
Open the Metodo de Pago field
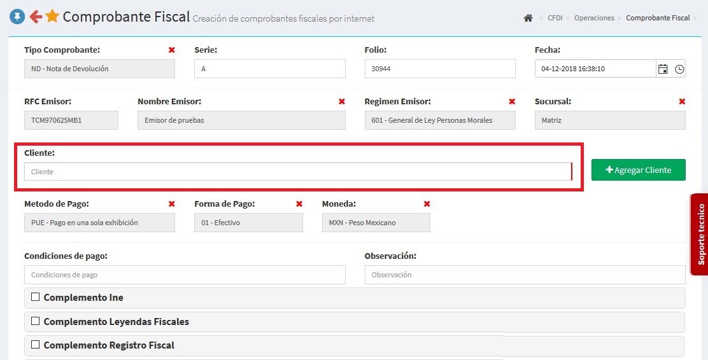coord(99,223)
